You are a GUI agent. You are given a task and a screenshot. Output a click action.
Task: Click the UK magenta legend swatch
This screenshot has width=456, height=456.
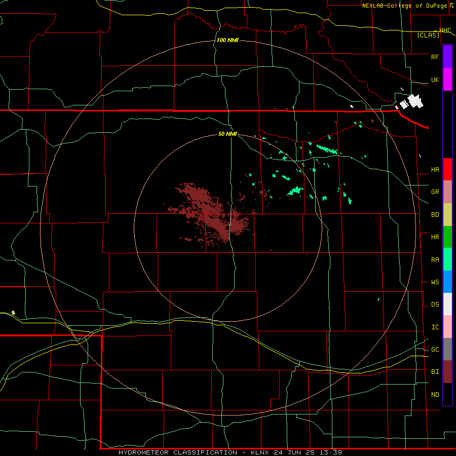point(447,80)
